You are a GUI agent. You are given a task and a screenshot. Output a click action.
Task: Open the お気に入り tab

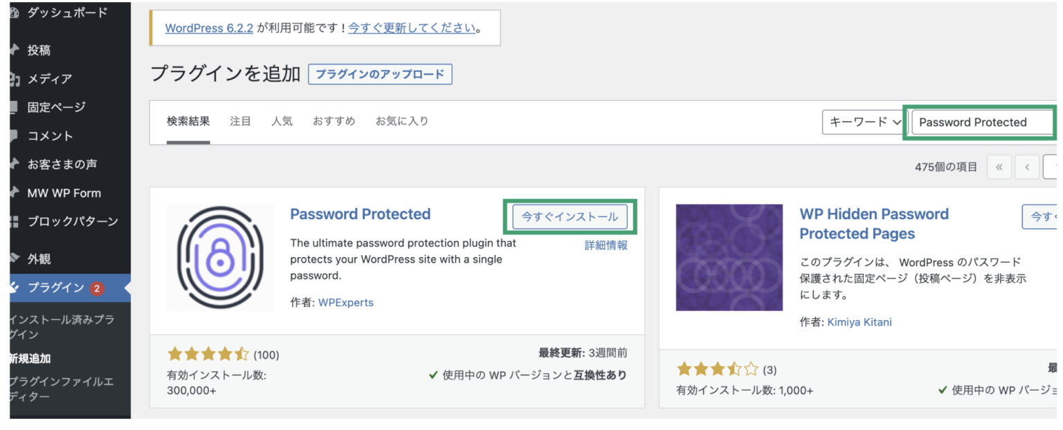[x=401, y=120]
